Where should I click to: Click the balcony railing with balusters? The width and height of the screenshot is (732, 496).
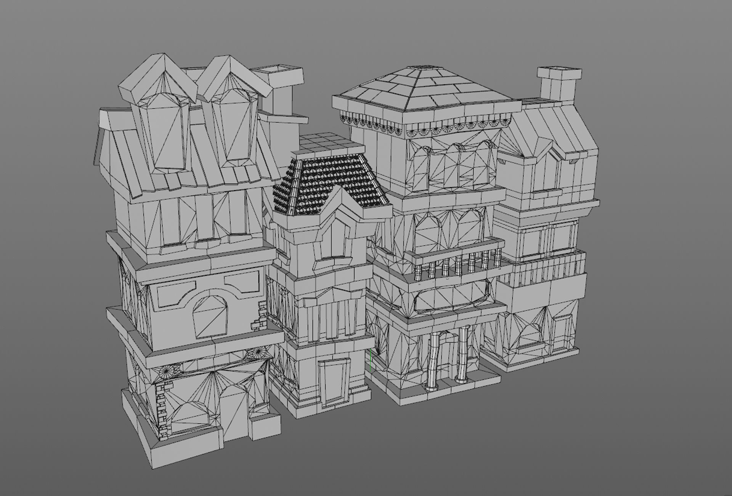click(455, 259)
